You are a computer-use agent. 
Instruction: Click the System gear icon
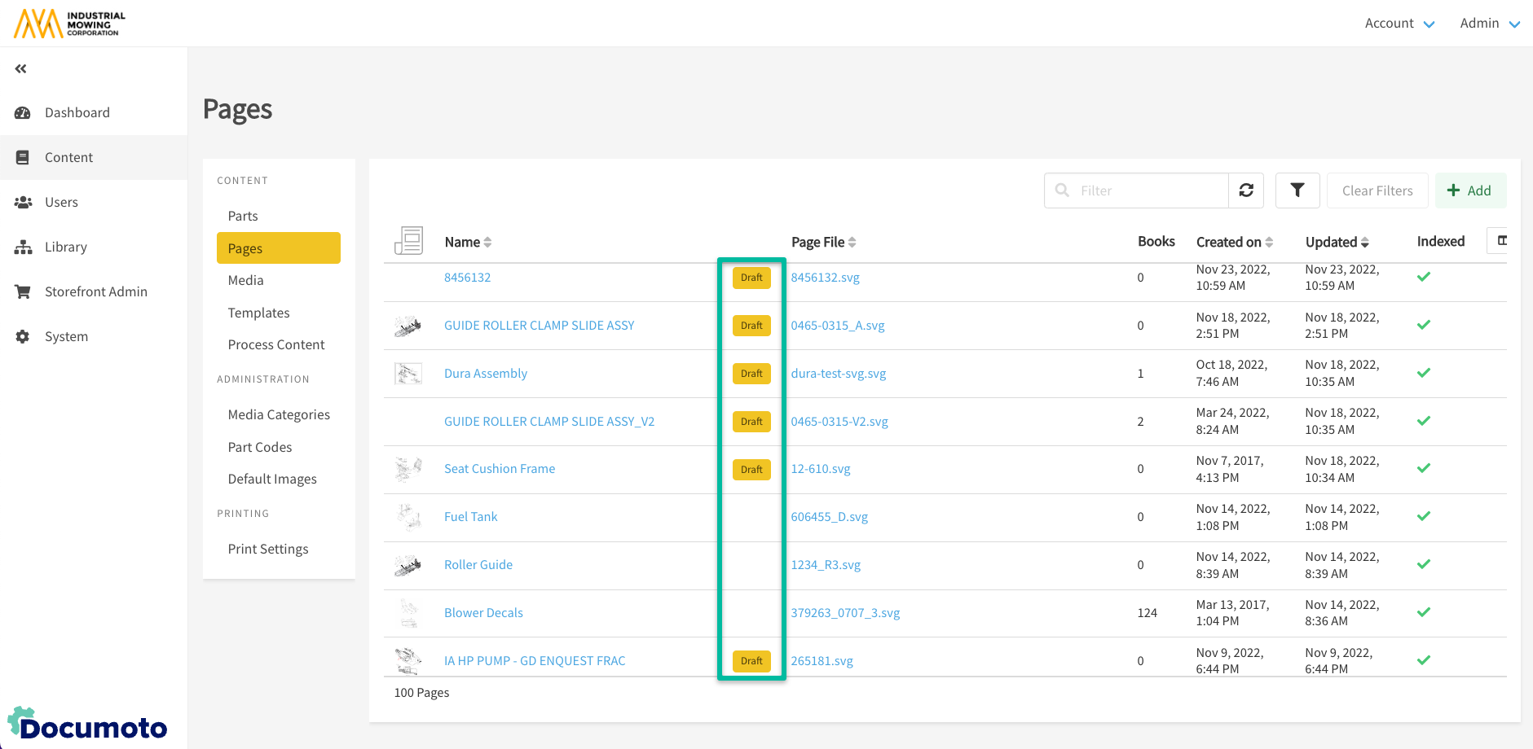(23, 337)
